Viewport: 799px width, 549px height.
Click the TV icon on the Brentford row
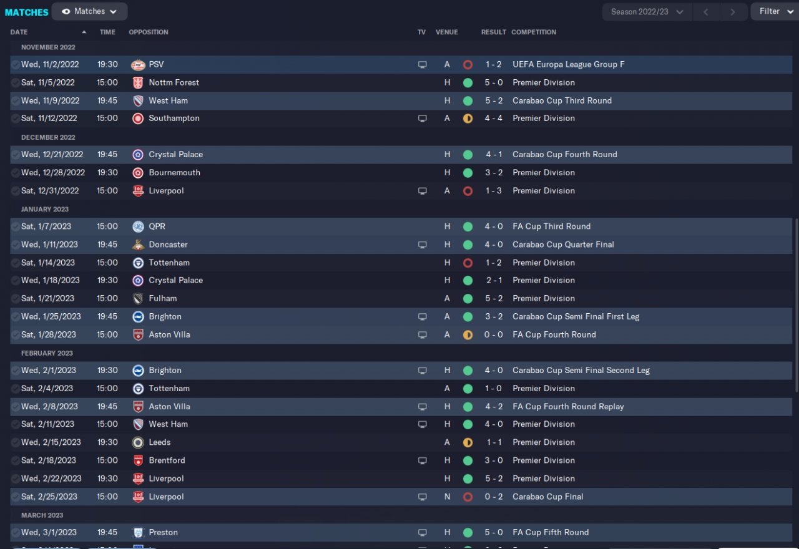point(423,460)
